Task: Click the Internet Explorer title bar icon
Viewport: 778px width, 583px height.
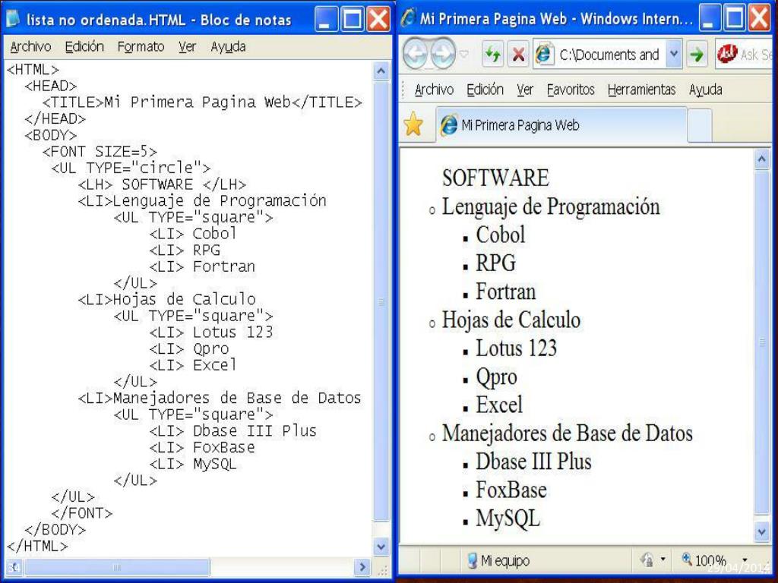Action: 409,18
